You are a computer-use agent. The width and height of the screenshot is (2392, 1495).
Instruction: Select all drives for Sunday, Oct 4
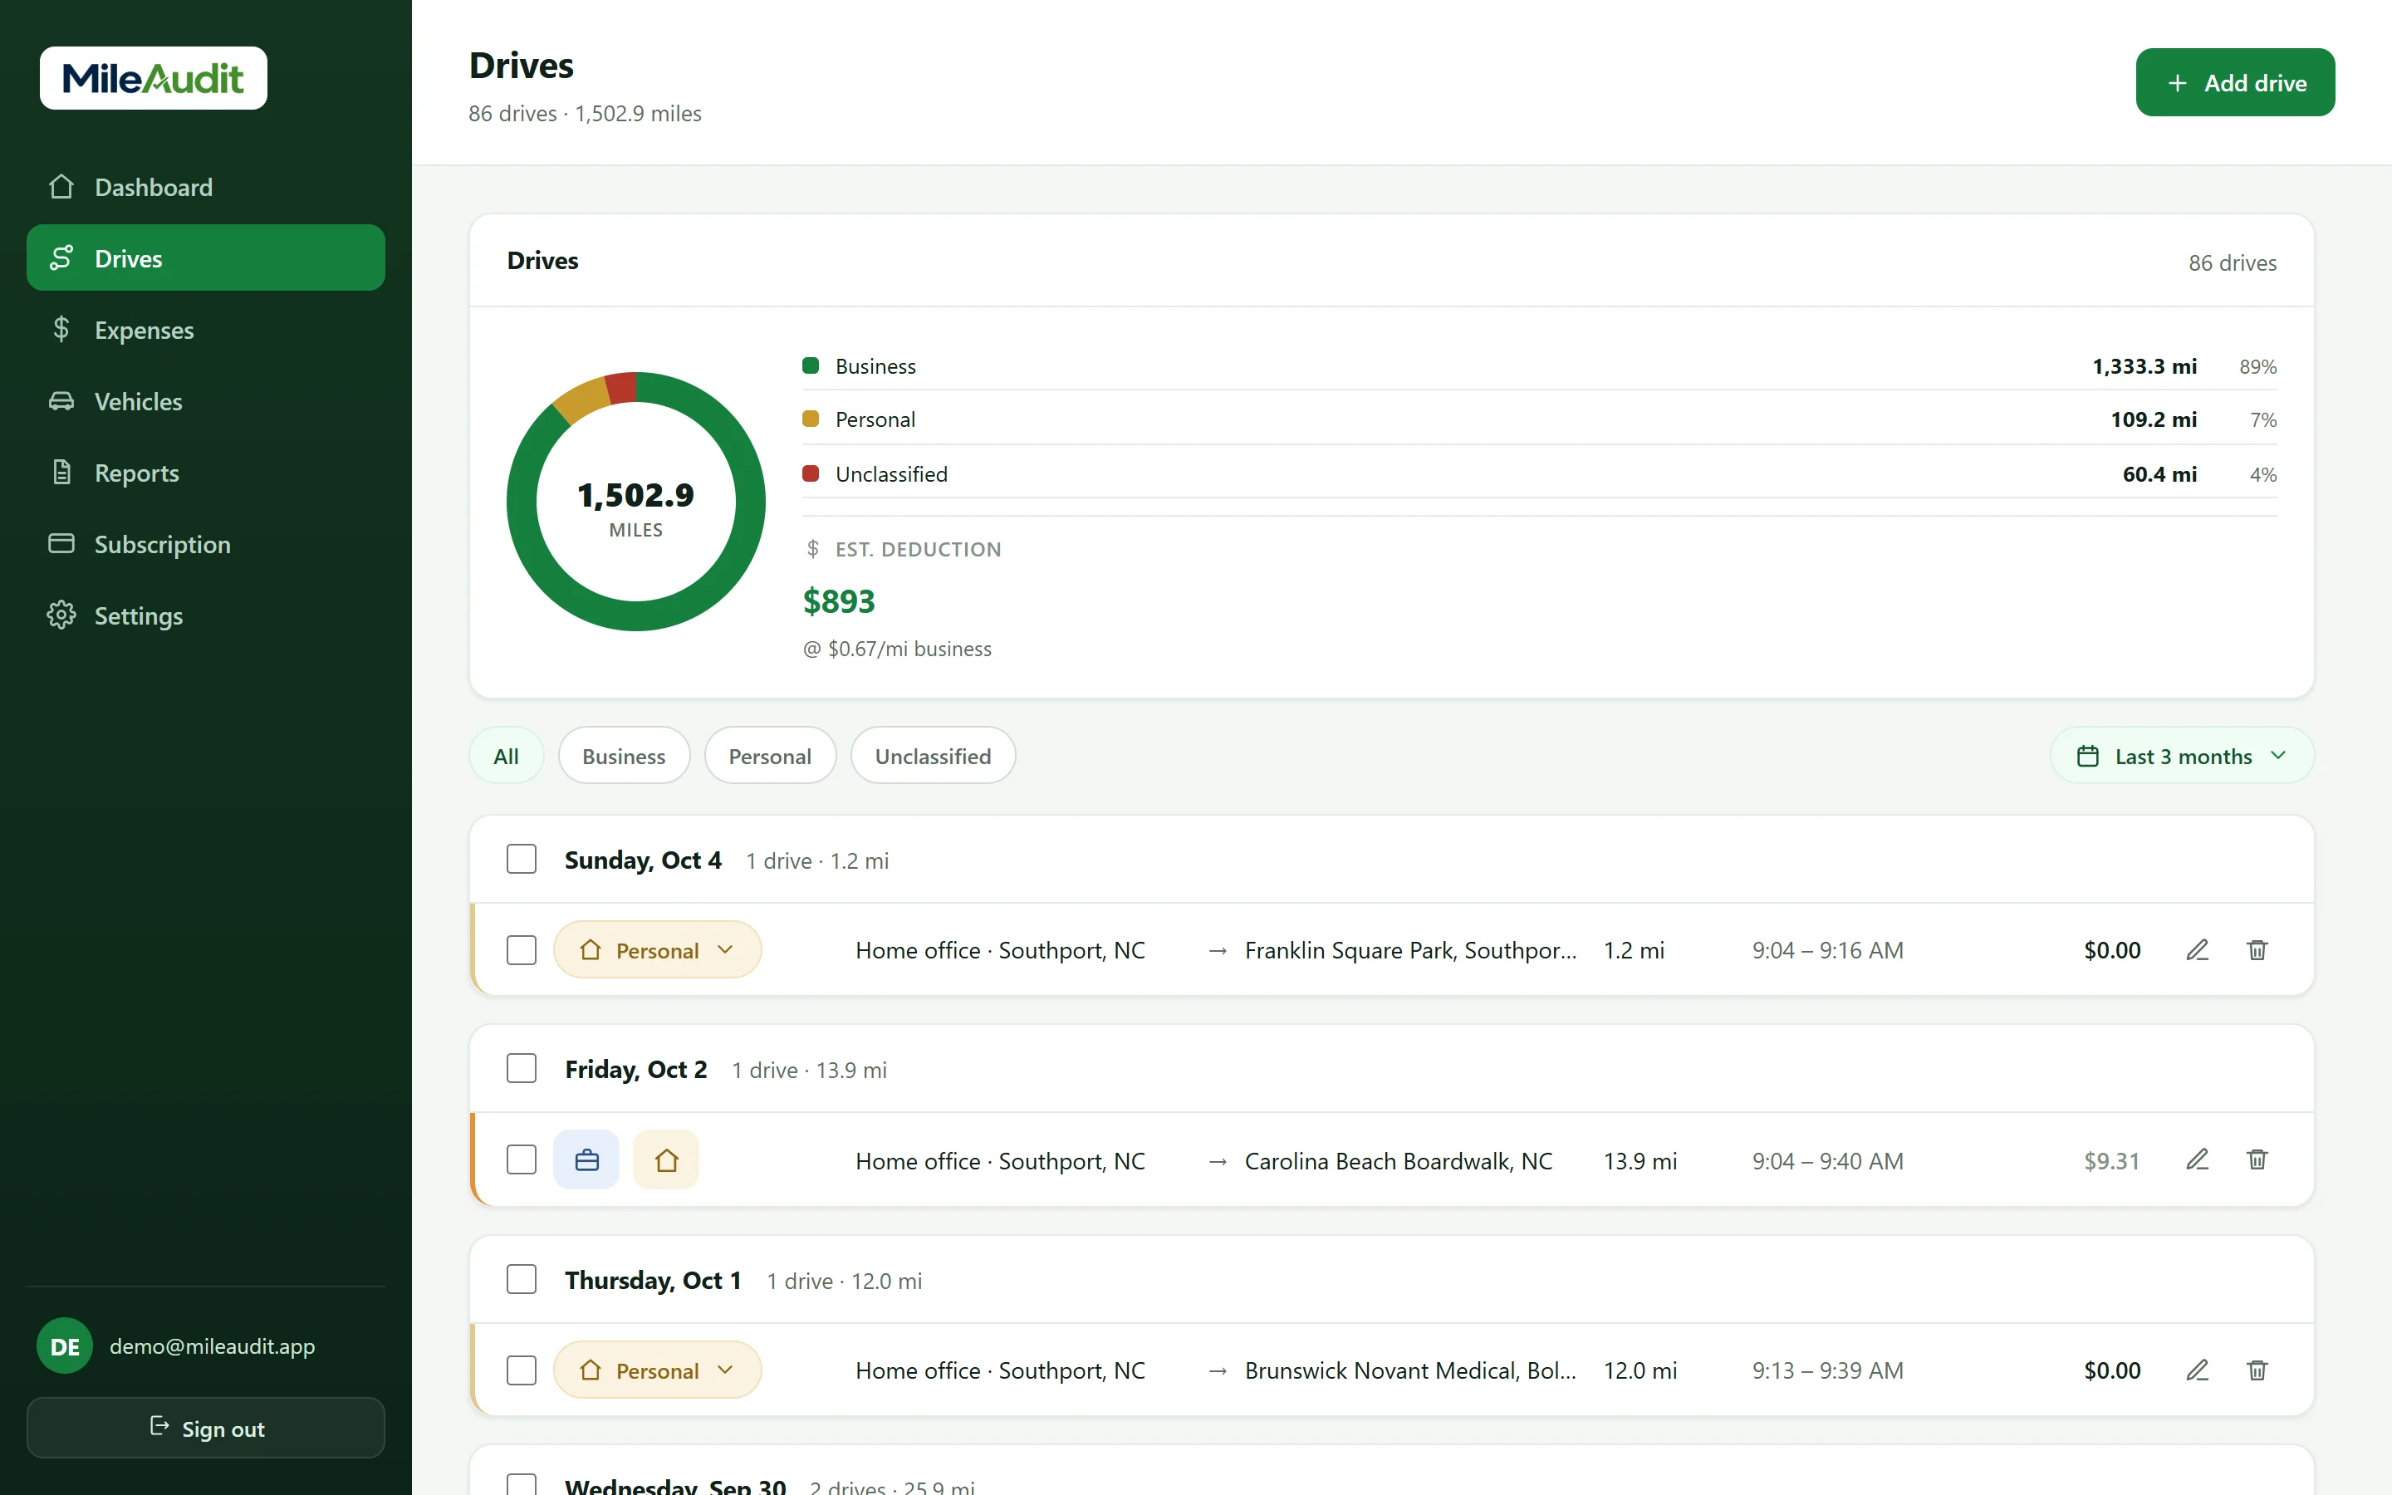click(x=521, y=860)
